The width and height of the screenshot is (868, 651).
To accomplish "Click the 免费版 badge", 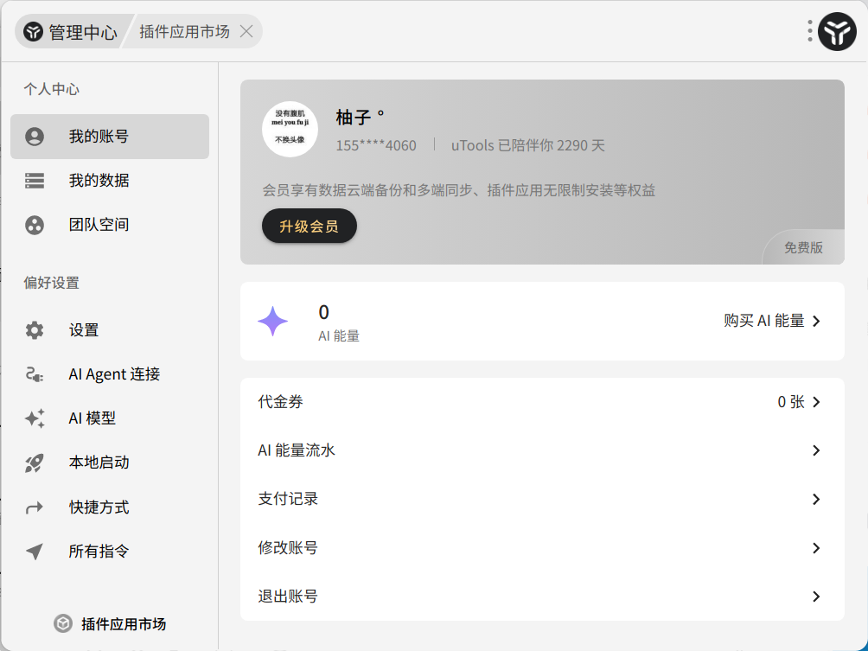I will [803, 247].
